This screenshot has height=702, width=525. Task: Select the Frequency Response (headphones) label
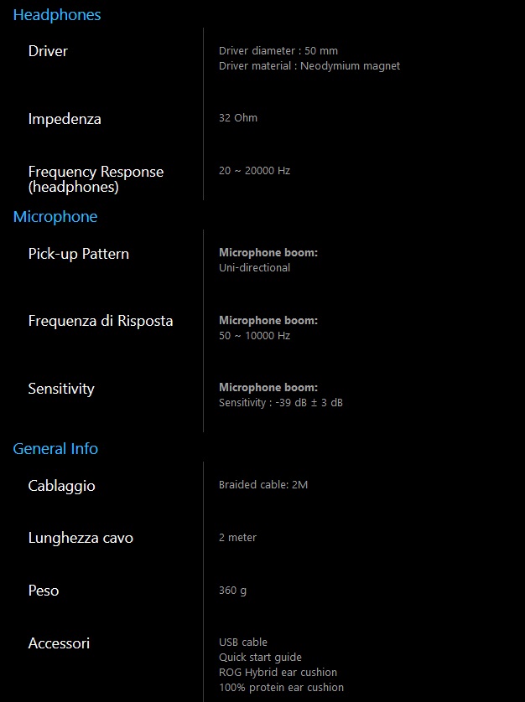[96, 179]
